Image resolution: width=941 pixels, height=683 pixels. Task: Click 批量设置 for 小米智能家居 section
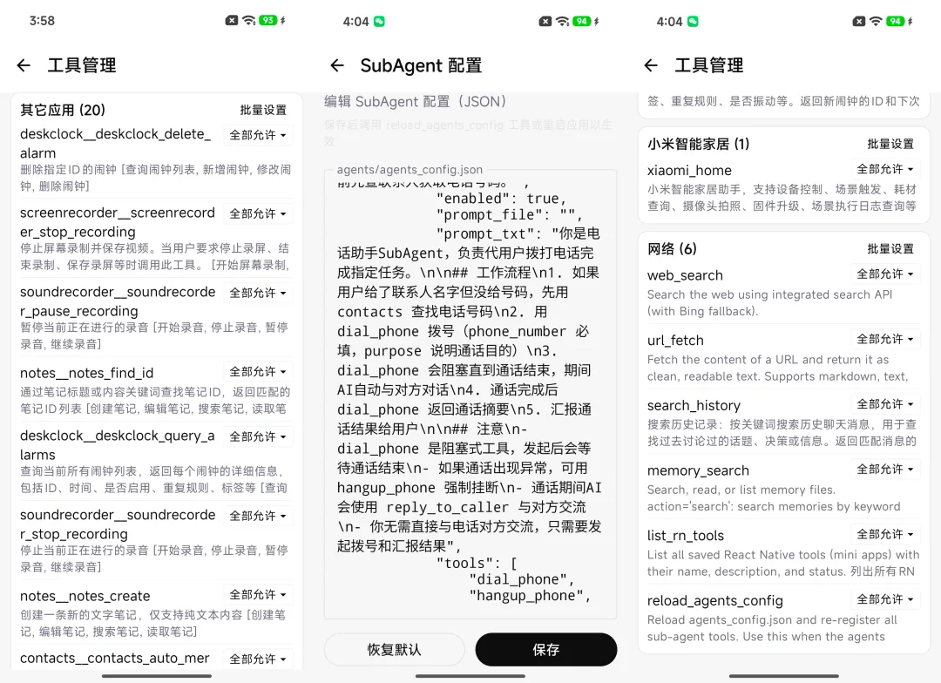click(890, 144)
